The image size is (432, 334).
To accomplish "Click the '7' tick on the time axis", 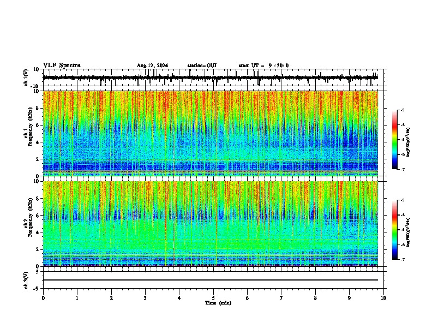I will pyautogui.click(x=281, y=298).
